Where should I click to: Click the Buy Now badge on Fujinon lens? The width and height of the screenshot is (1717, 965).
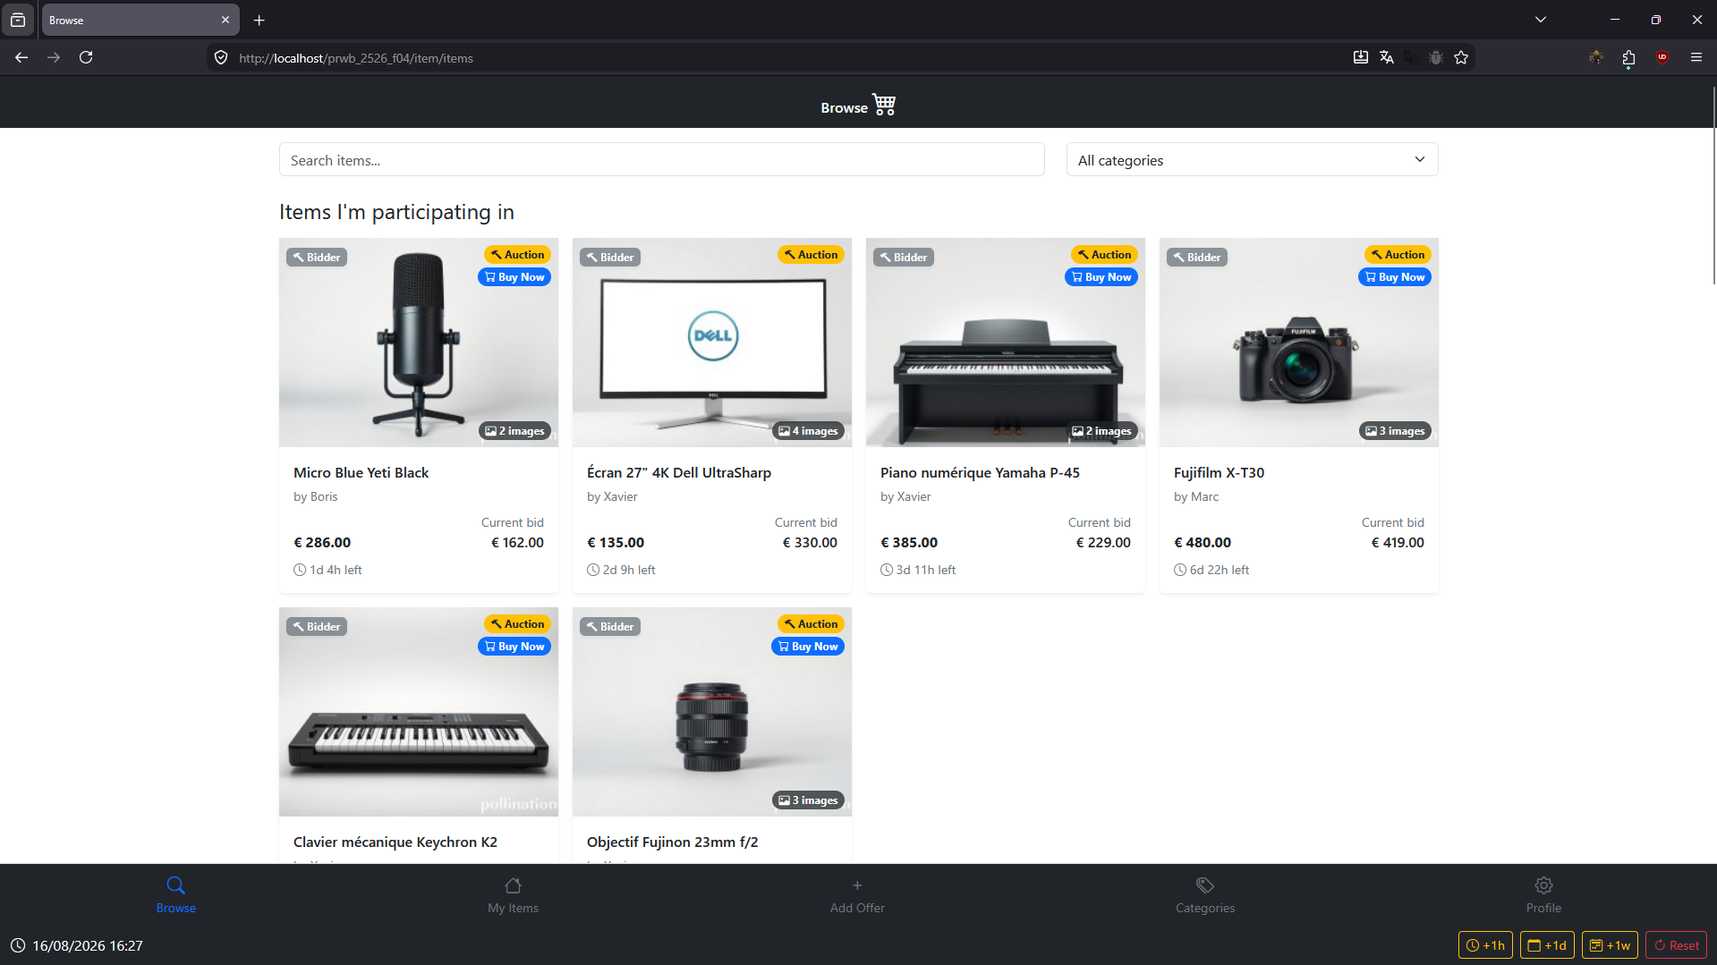808,647
